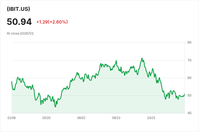Click the 50 price axis label
The height and width of the screenshot is (132, 199).
tap(189, 95)
